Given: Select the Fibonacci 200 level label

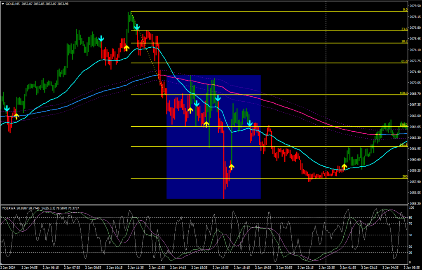Looking at the screenshot, I should coord(405,176).
